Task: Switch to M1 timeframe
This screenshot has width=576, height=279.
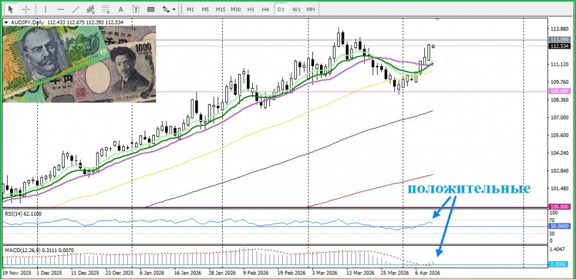Action: [x=190, y=10]
